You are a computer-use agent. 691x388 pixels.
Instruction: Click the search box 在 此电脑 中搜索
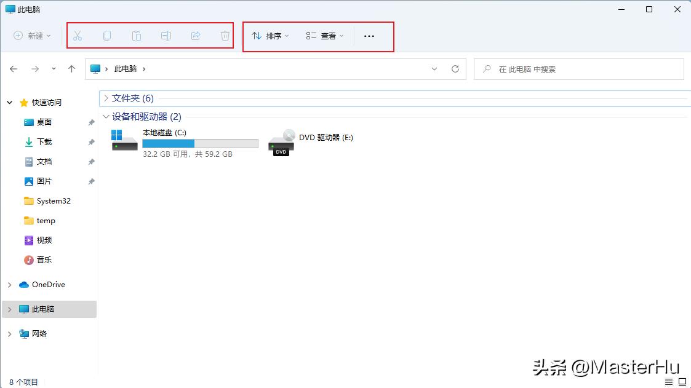pyautogui.click(x=578, y=69)
